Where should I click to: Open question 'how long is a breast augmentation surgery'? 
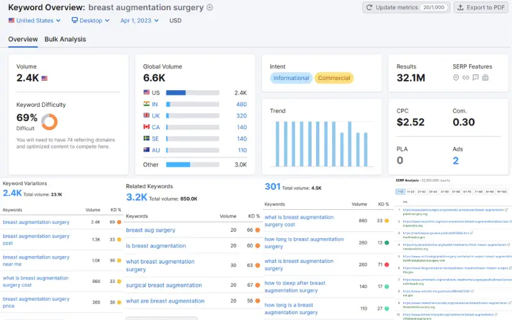tap(291, 308)
